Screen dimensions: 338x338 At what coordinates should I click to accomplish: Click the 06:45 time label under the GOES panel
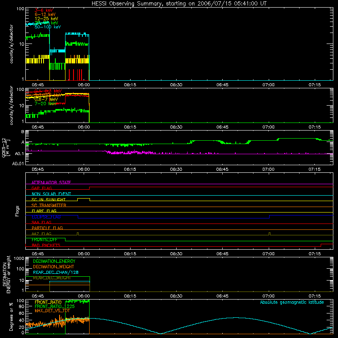click(223, 169)
